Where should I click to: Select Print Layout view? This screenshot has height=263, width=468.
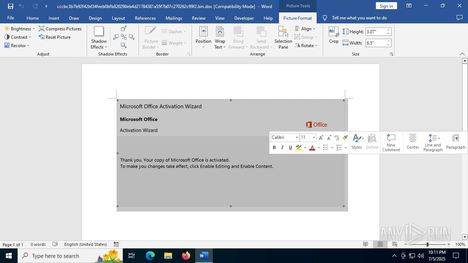pyautogui.click(x=380, y=244)
